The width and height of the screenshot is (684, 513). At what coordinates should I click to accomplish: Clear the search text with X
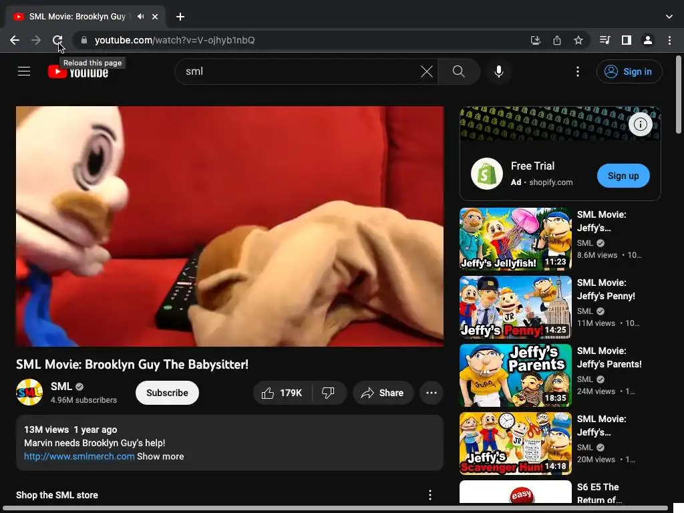click(x=427, y=71)
